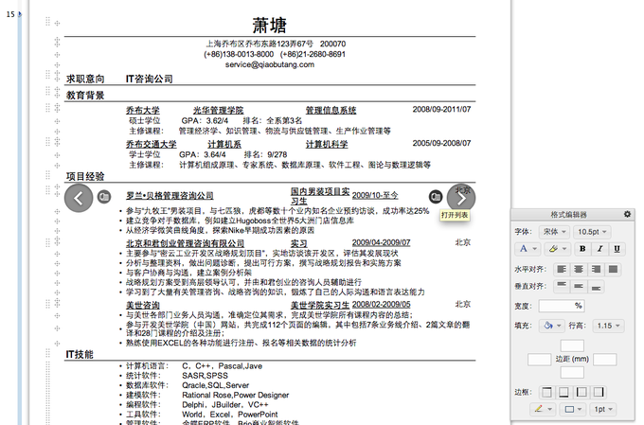This screenshot has height=425, width=644.
Task: Align content to top vertically
Action: click(x=562, y=286)
